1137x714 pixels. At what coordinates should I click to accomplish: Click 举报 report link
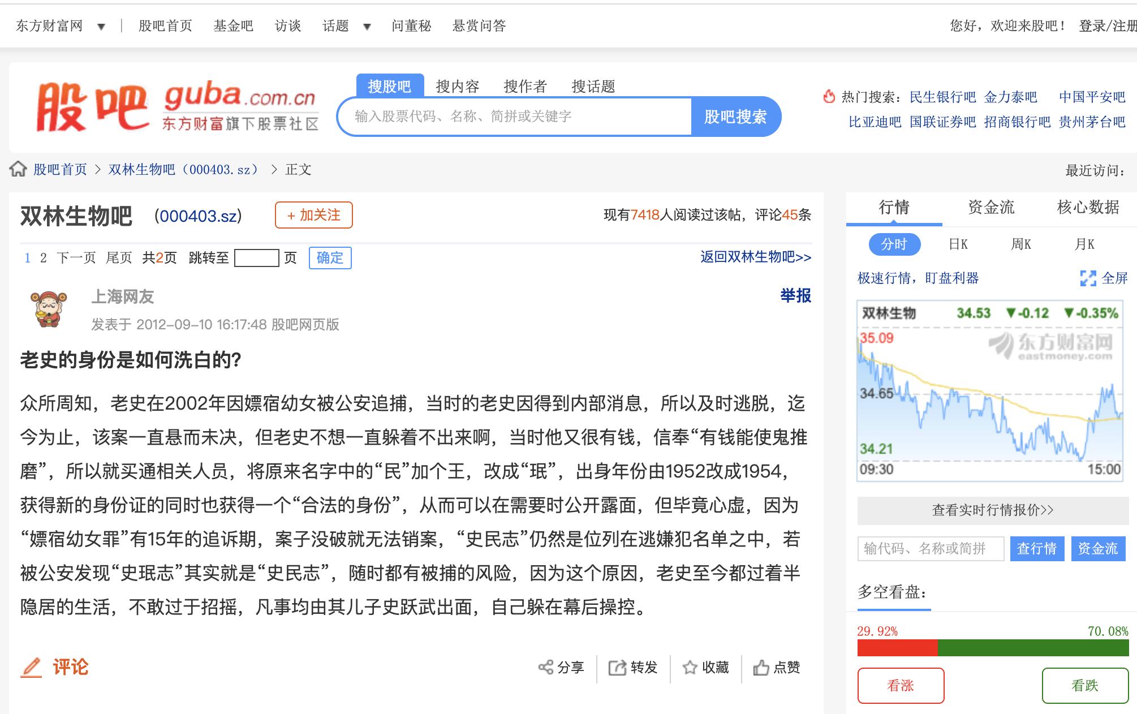[x=795, y=295]
